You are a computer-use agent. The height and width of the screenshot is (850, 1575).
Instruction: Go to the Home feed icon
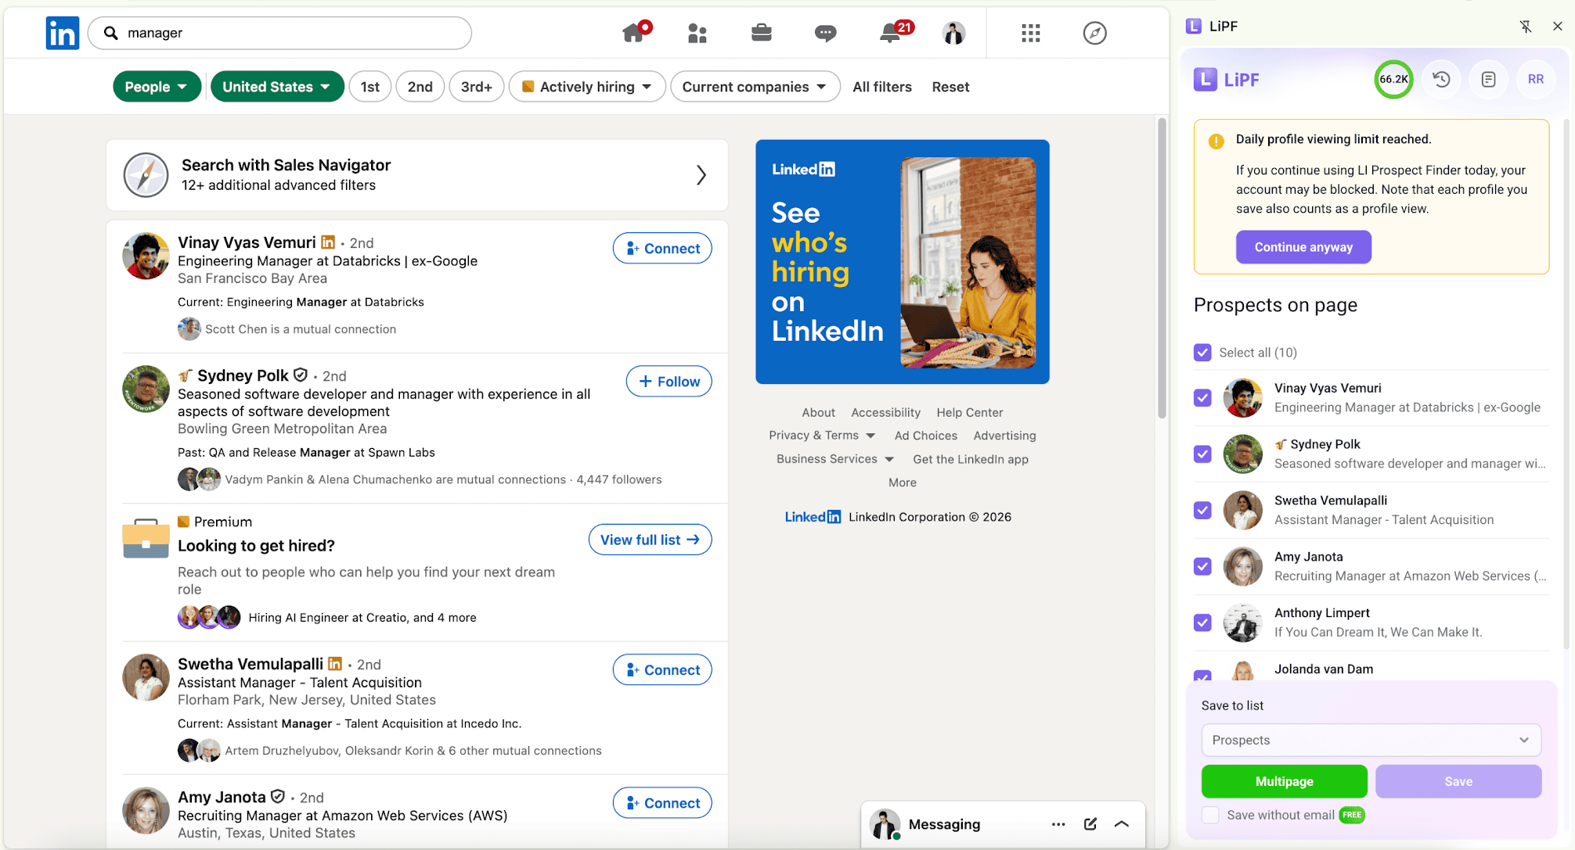coord(634,33)
